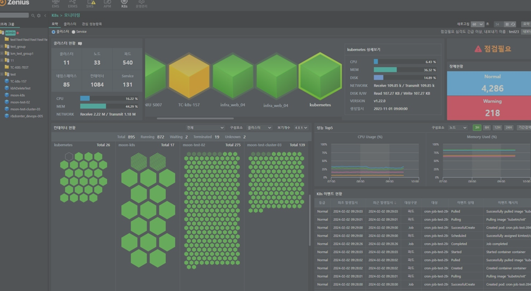
Task: Open the K8s module icon
Action: [124, 4]
